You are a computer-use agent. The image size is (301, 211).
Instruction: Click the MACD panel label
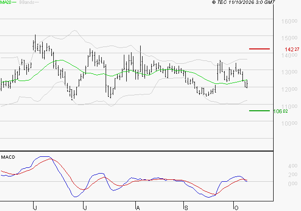tap(8, 157)
